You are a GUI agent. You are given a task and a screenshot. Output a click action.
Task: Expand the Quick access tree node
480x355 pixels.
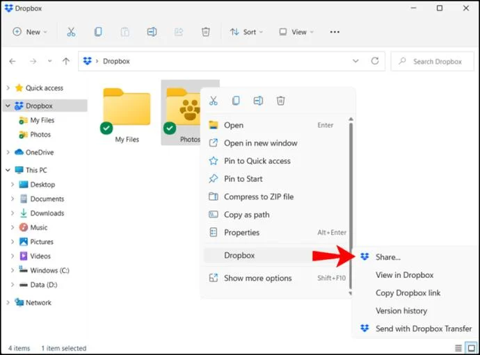[8, 88]
